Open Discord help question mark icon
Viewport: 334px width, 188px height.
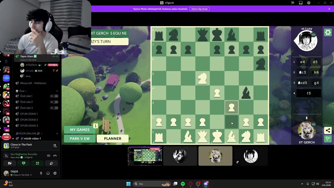pos(309,3)
